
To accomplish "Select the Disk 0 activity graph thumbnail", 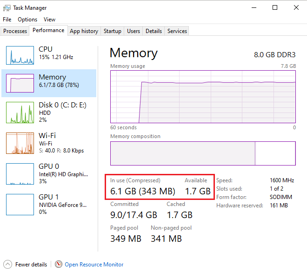I will coord(20,113).
